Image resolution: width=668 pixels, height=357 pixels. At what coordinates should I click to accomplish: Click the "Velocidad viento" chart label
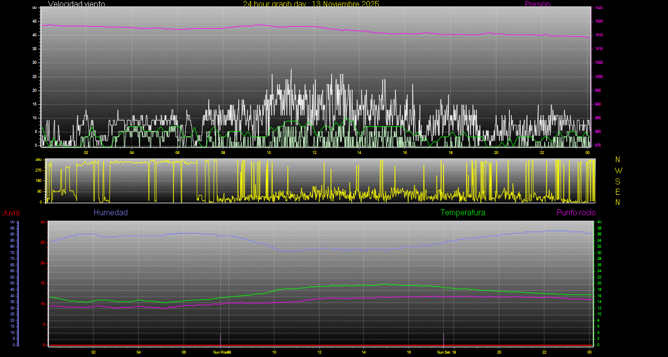tap(76, 4)
